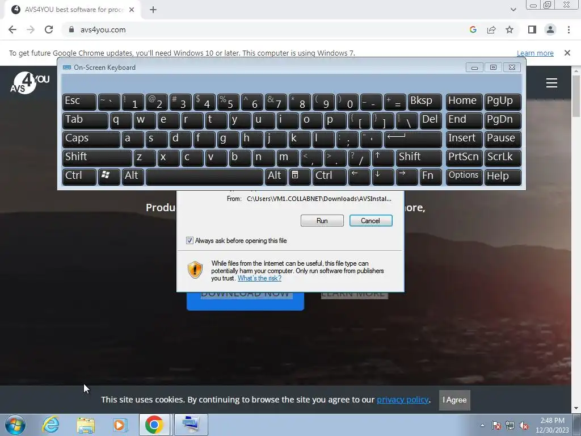The width and height of the screenshot is (581, 436).
Task: Open Chrome's three-dot menu
Action: [x=569, y=30]
